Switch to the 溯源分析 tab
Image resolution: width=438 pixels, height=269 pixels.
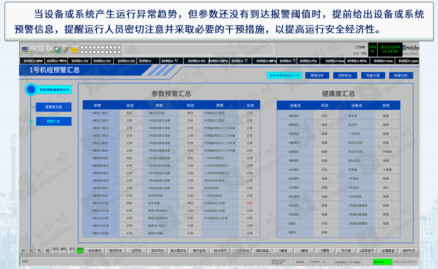pos(317,75)
